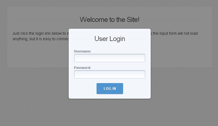
Task: Submit with the LOG IN button
Action: coord(110,88)
